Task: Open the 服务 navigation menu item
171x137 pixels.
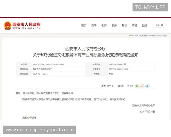Action: [x=114, y=25]
